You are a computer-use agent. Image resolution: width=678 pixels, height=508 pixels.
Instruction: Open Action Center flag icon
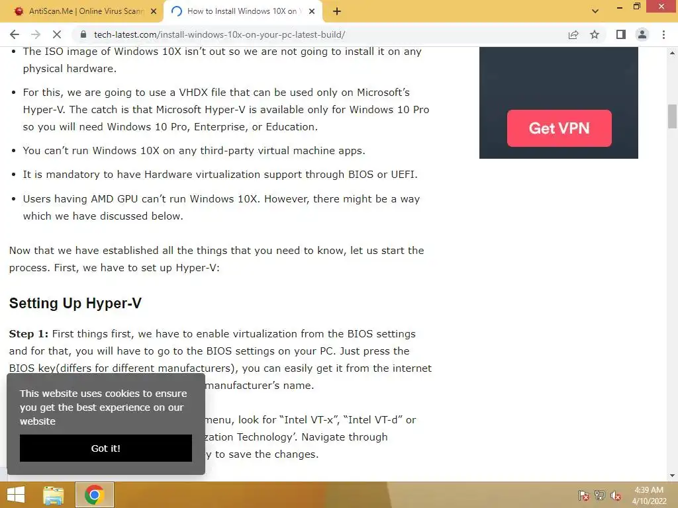pyautogui.click(x=584, y=495)
